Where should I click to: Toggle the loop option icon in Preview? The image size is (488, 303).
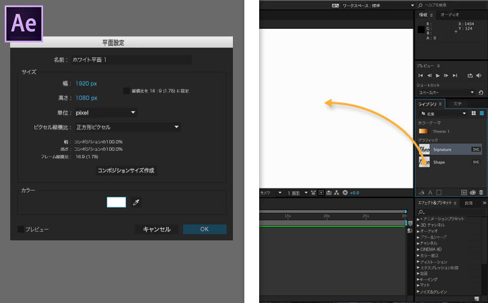pyautogui.click(x=470, y=75)
